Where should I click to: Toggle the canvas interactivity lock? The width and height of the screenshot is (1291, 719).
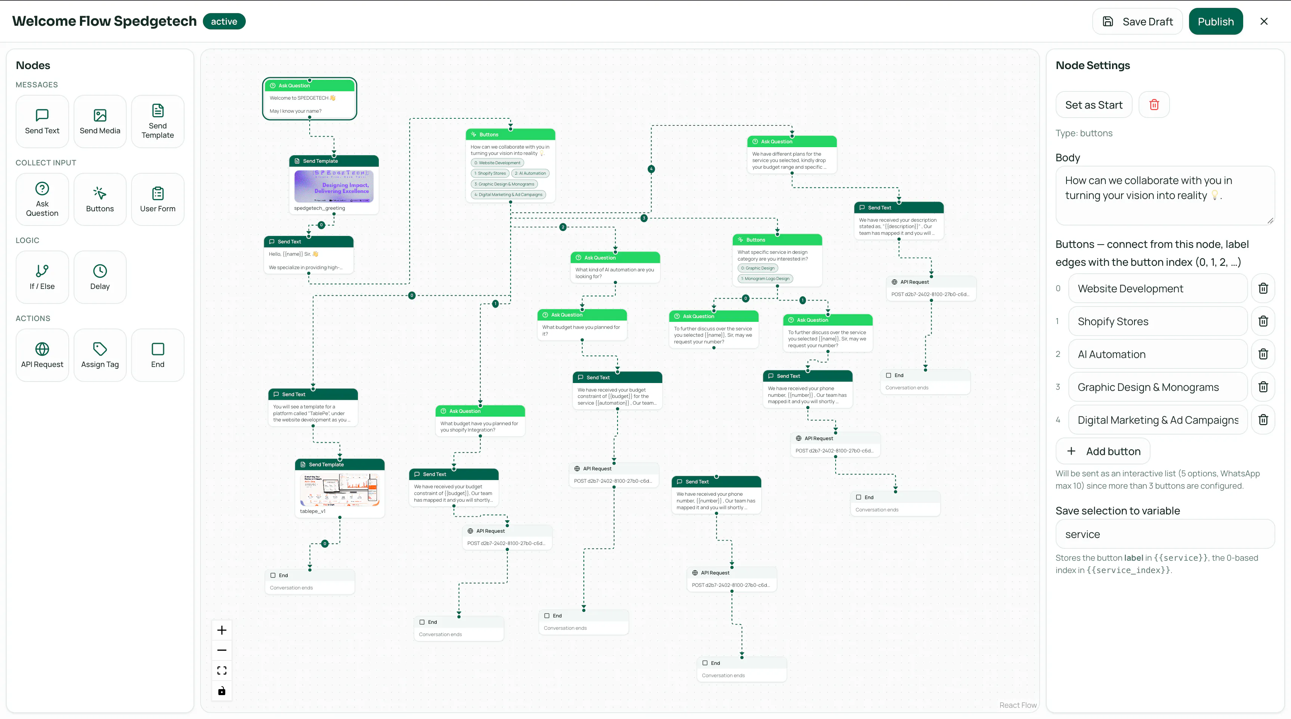[x=222, y=691]
